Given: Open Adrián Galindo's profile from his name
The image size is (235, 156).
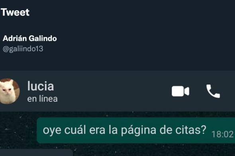Looking at the screenshot, I should click(x=30, y=39).
